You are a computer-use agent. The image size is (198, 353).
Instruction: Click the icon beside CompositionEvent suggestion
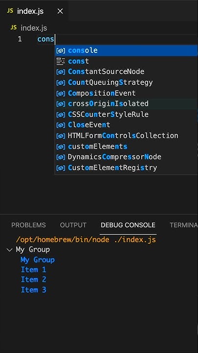pyautogui.click(x=61, y=93)
